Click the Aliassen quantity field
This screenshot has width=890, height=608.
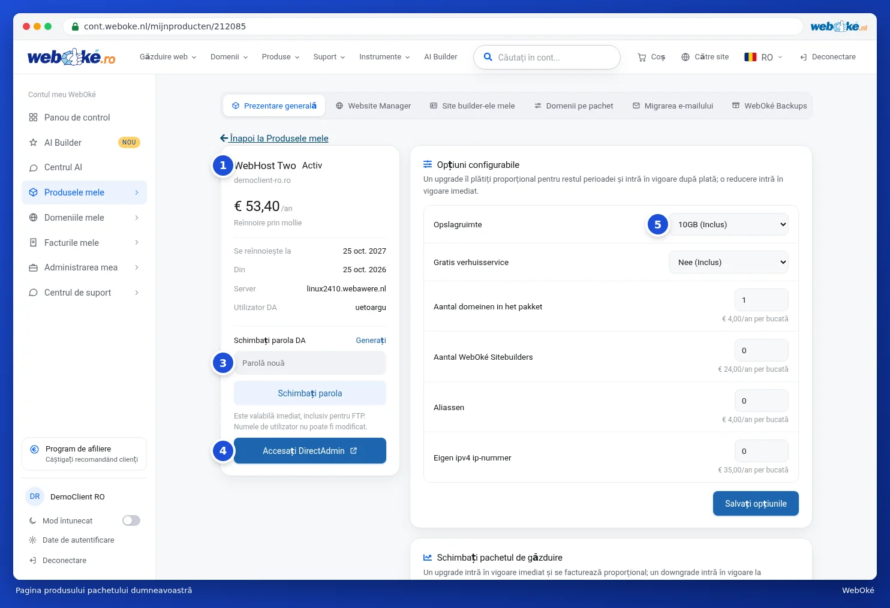pyautogui.click(x=762, y=401)
